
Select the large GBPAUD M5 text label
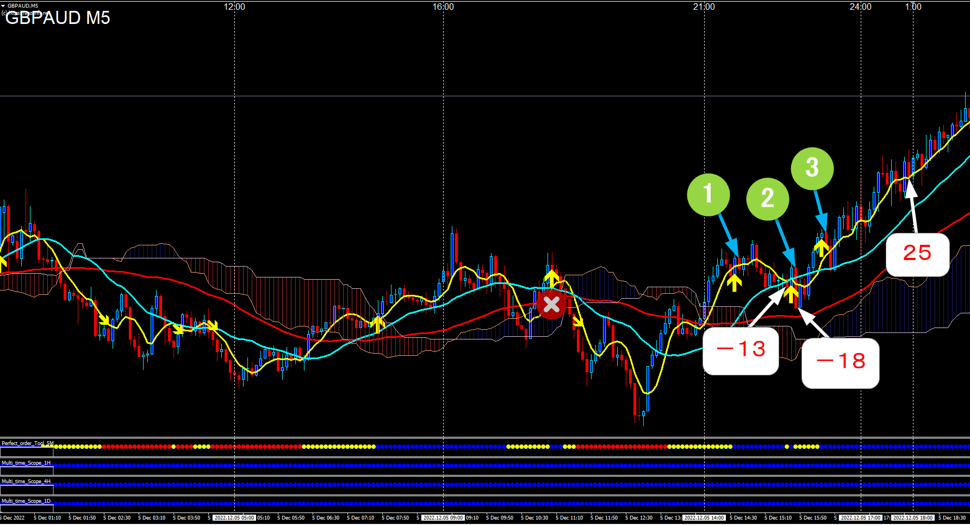(58, 18)
